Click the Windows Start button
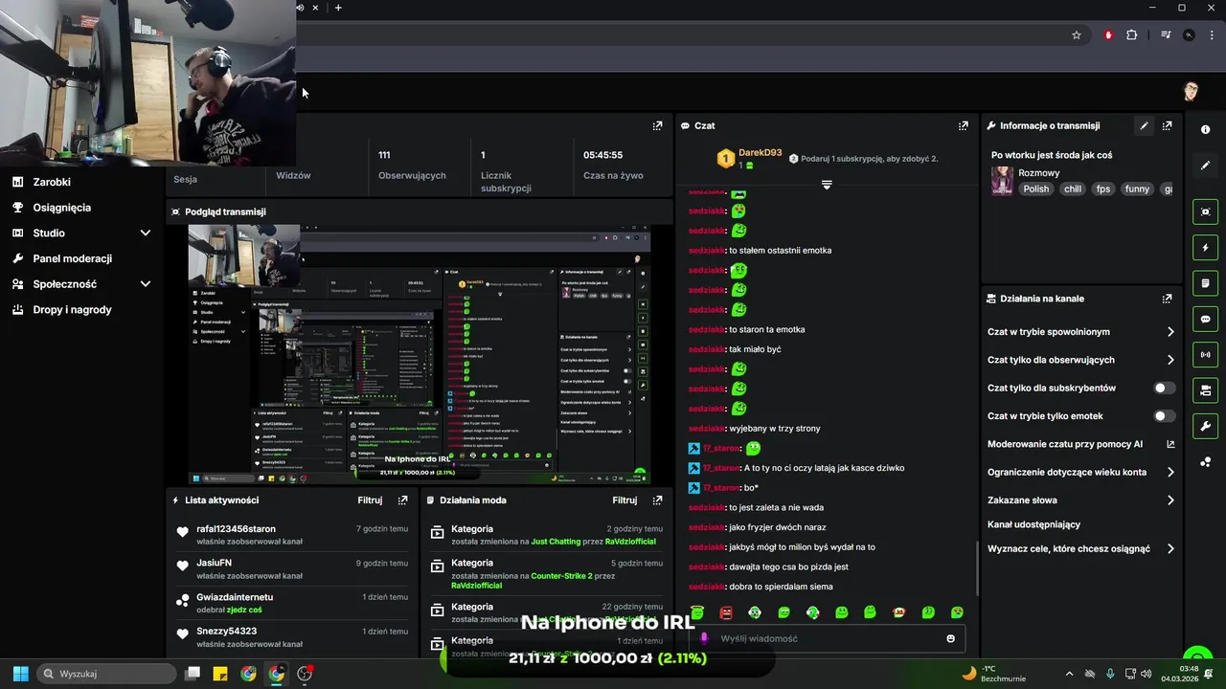The image size is (1226, 689). pyautogui.click(x=20, y=674)
